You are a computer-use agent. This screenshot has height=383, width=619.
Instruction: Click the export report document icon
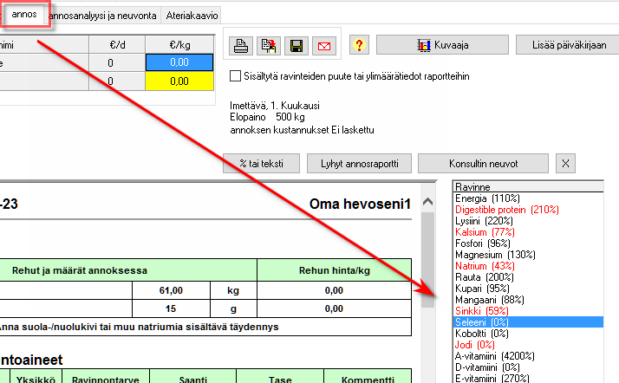pyautogui.click(x=269, y=46)
